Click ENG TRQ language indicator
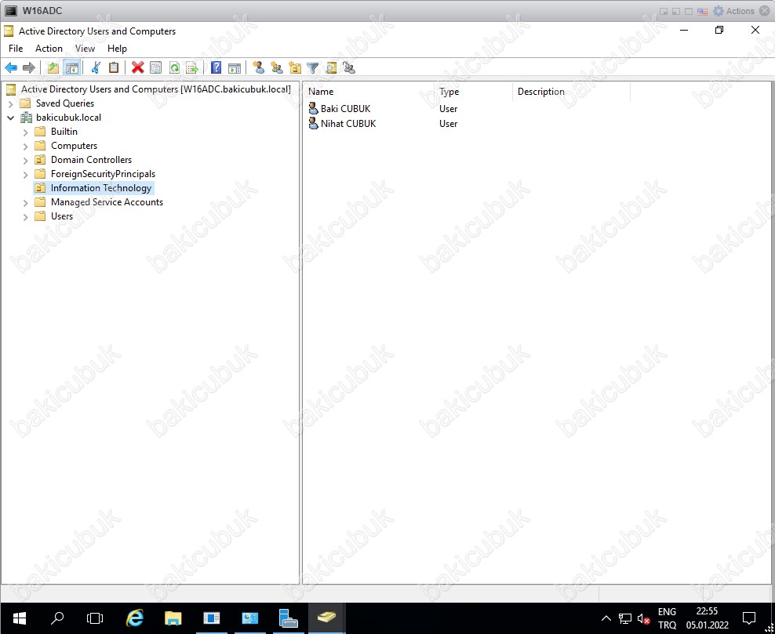Screen dimensions: 775x634 coord(667,618)
